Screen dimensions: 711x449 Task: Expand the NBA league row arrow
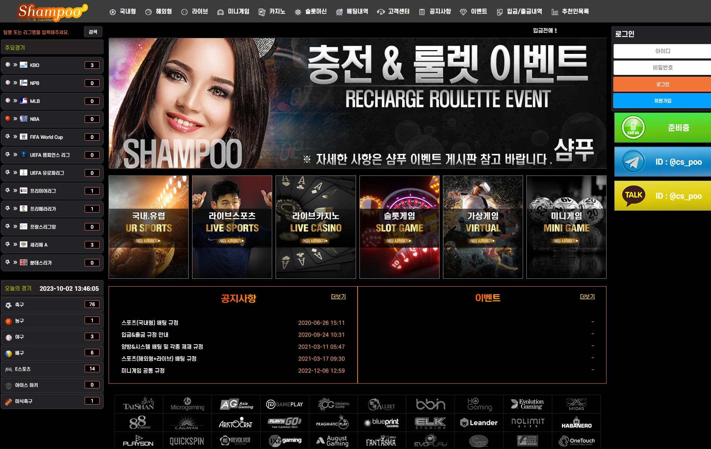tap(15, 119)
